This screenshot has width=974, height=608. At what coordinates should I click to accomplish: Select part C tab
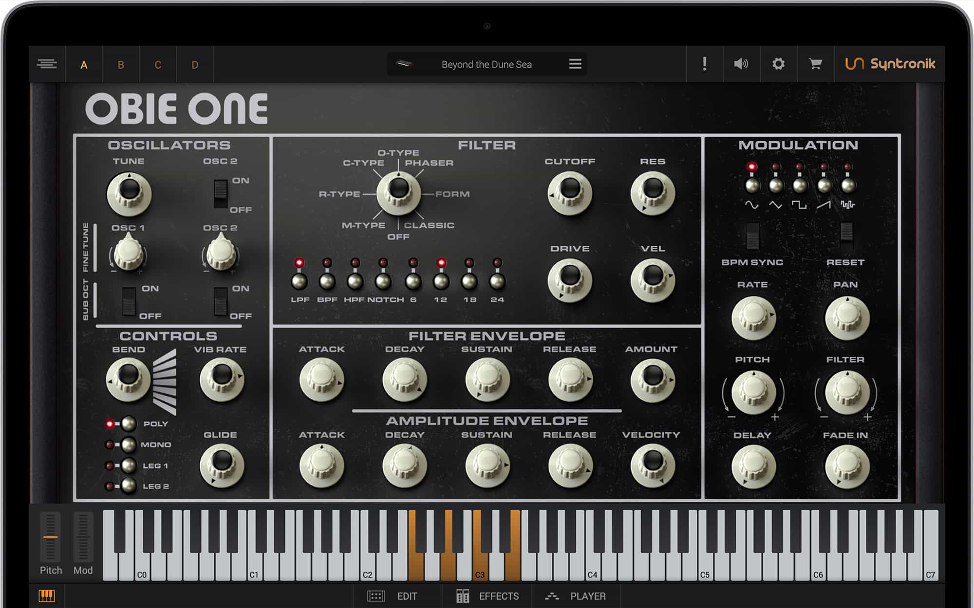(x=158, y=65)
